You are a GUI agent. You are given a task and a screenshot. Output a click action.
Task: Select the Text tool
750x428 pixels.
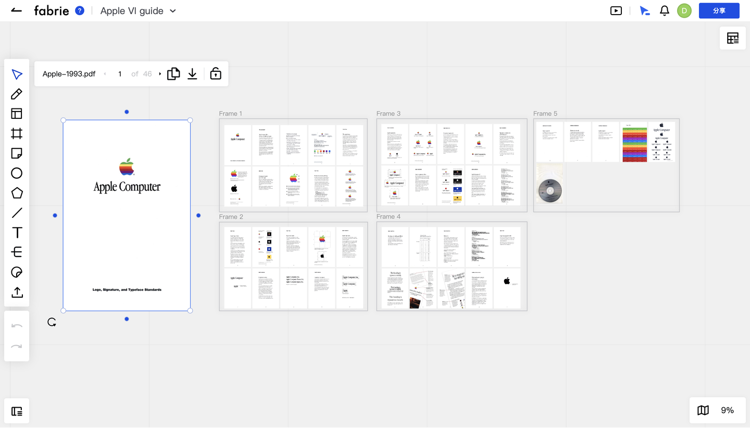pyautogui.click(x=17, y=233)
